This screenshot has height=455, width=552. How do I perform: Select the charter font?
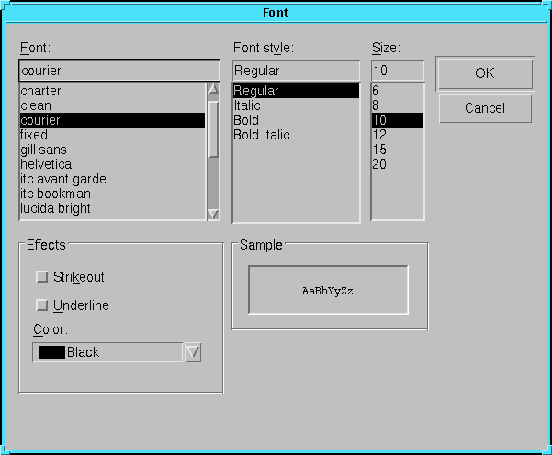41,91
